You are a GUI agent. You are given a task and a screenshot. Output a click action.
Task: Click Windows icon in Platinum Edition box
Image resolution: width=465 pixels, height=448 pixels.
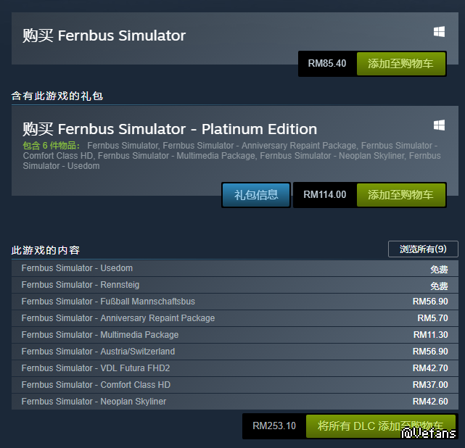coord(439,125)
